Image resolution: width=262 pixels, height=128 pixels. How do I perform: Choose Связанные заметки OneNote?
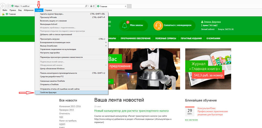click(72, 81)
